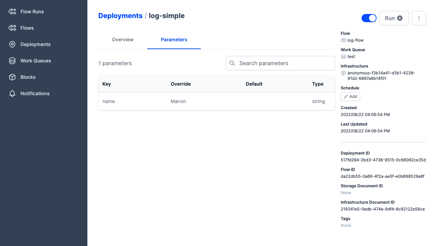Click the Key column header

click(107, 84)
